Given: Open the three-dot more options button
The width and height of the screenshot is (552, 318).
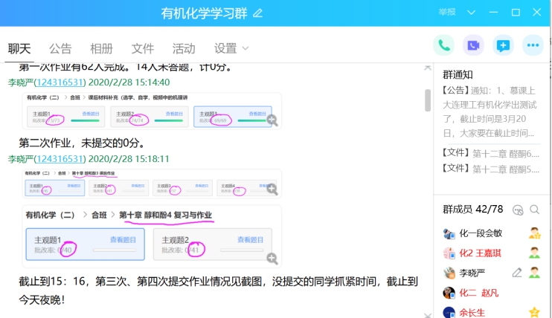Looking at the screenshot, I should 532,45.
